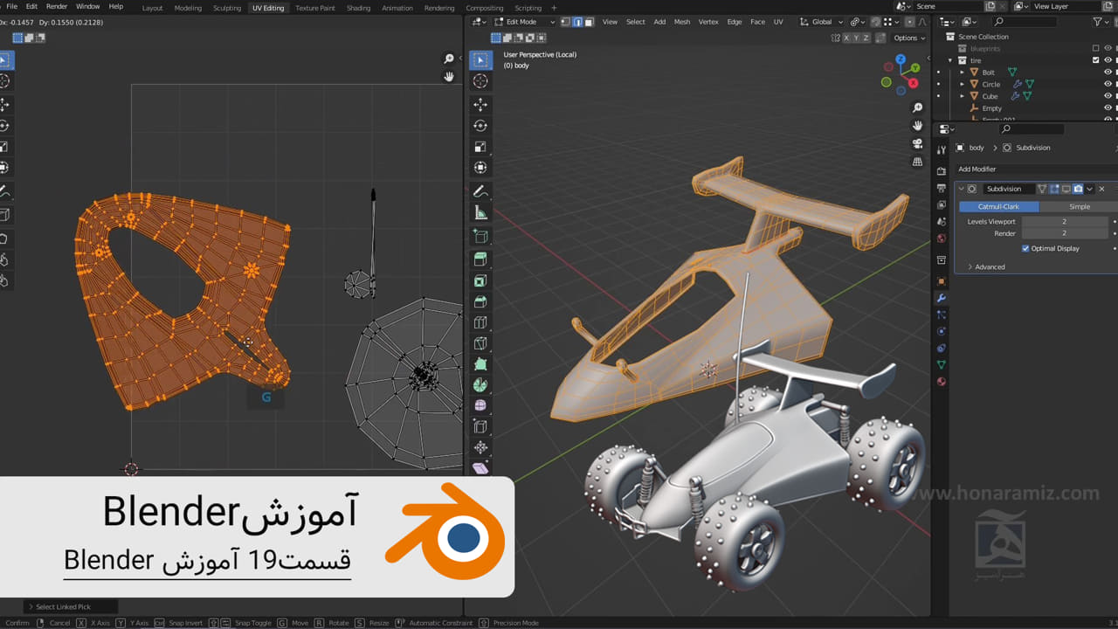Viewport: 1118px width, 629px height.
Task: Choose the Move tool in 3D viewport
Action: [x=480, y=105]
